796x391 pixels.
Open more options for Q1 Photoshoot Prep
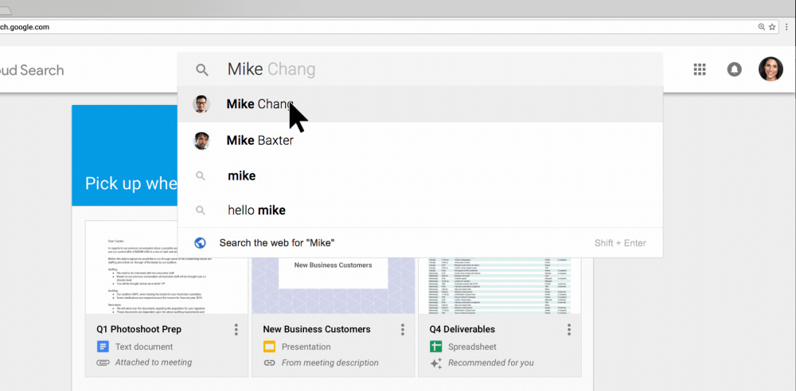point(236,330)
